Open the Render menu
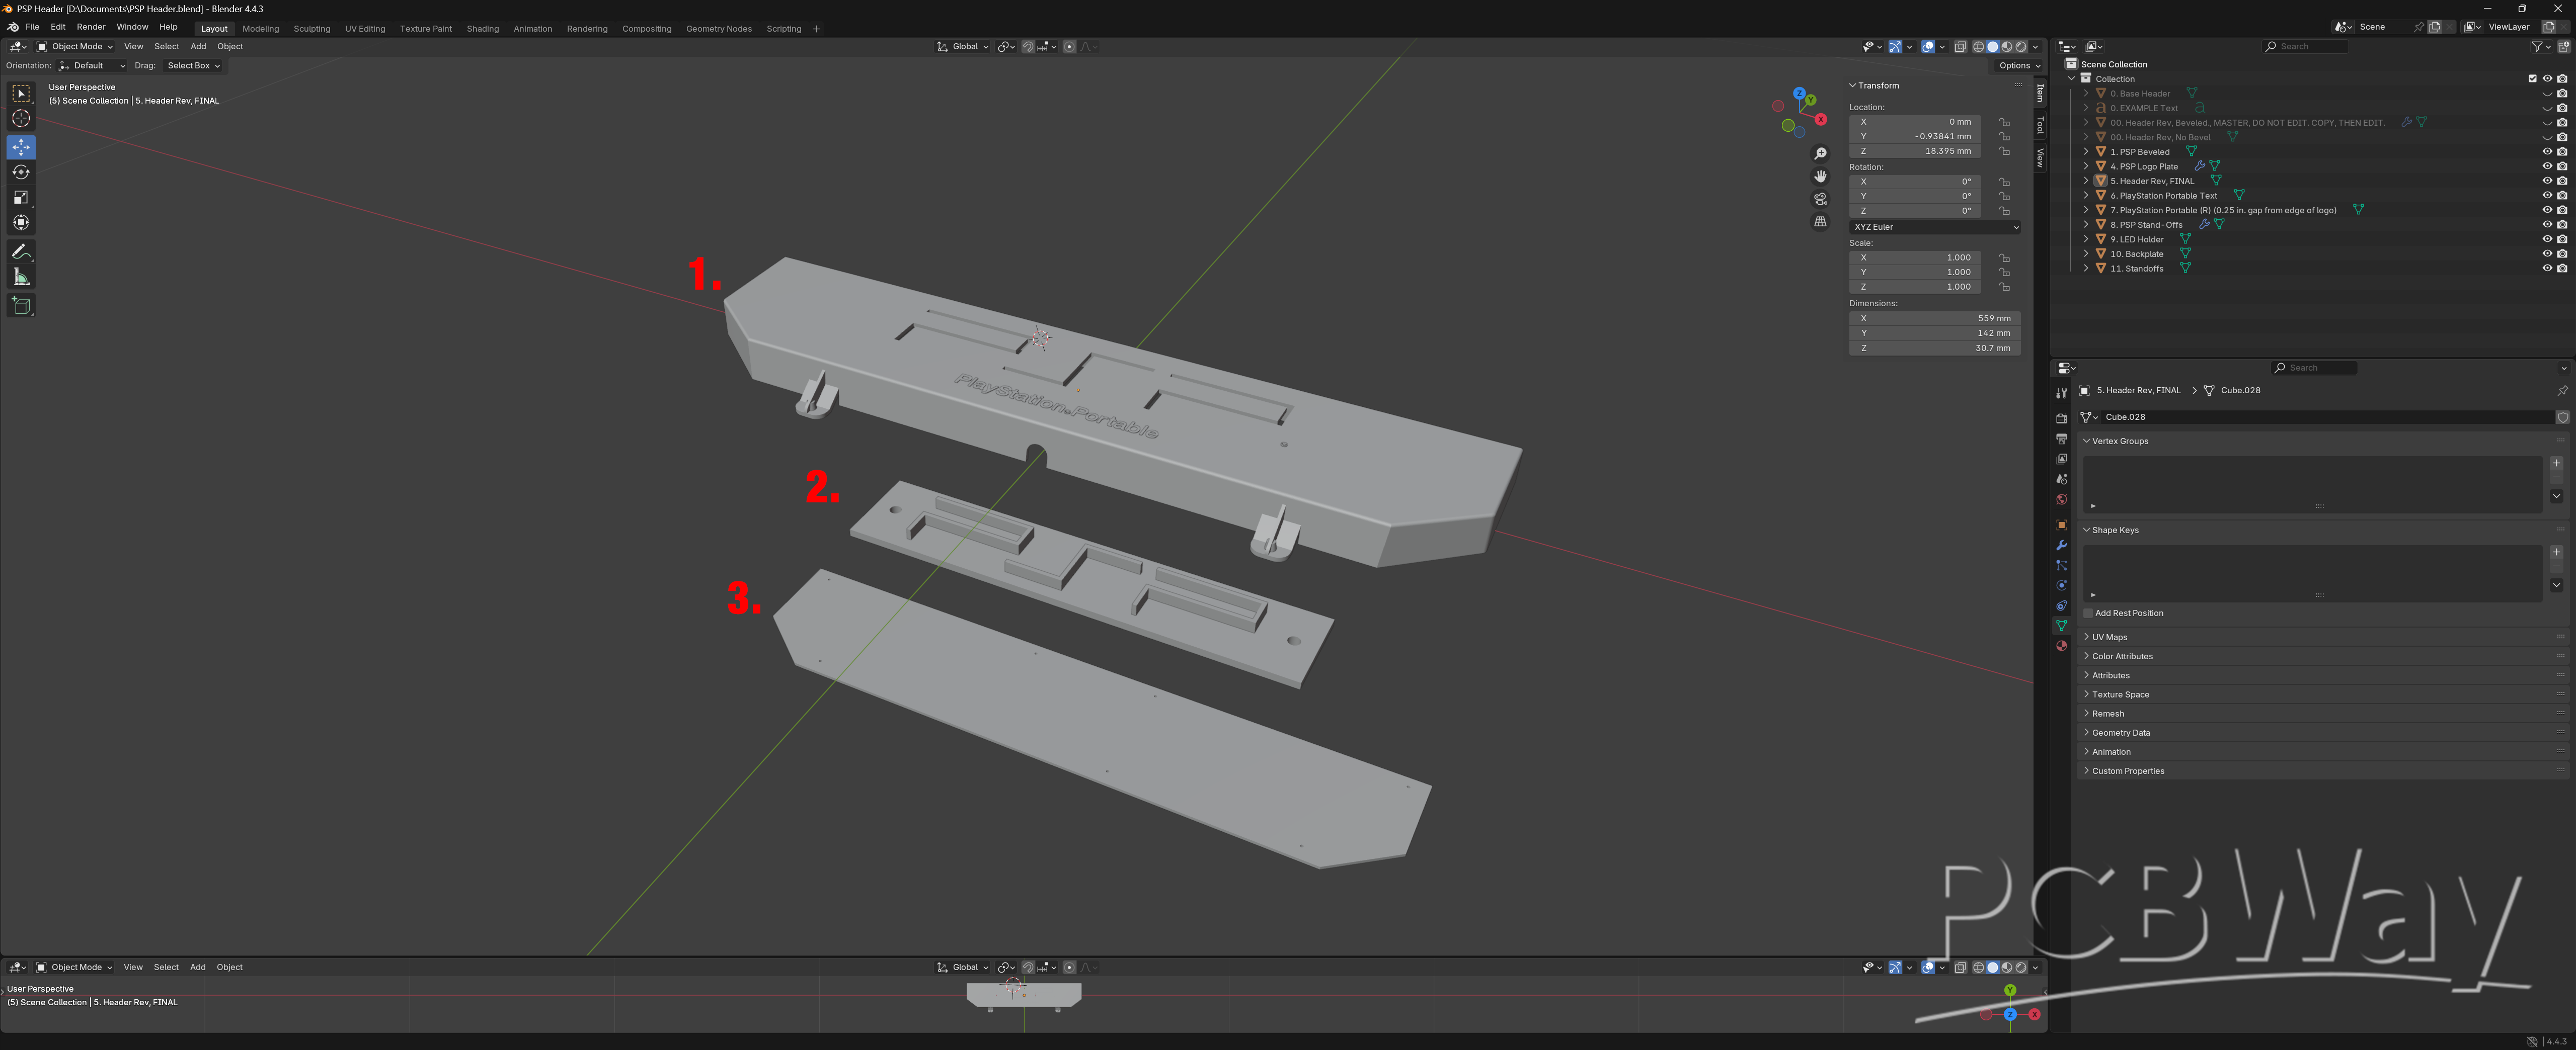The image size is (2576, 1050). pos(90,27)
